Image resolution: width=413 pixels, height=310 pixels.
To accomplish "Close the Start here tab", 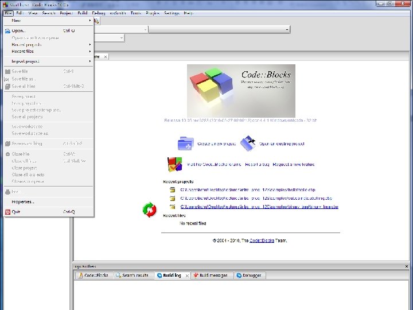I will pyautogui.click(x=106, y=57).
